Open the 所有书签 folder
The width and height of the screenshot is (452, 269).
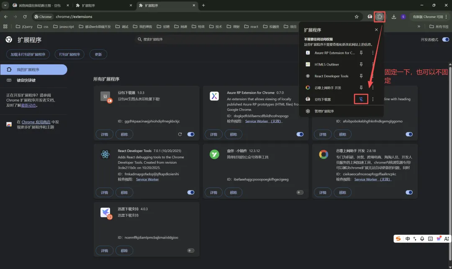(439, 26)
